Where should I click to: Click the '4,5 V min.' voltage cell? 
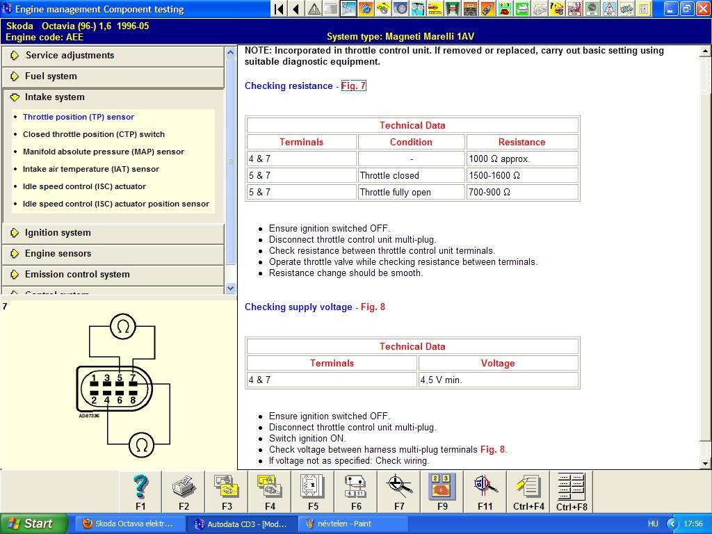click(x=498, y=380)
